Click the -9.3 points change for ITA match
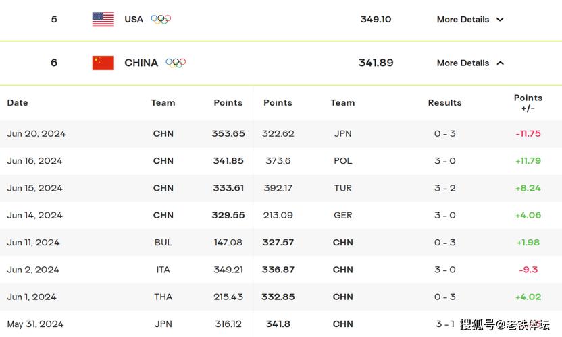Screen dimensions: 562x337 point(528,270)
